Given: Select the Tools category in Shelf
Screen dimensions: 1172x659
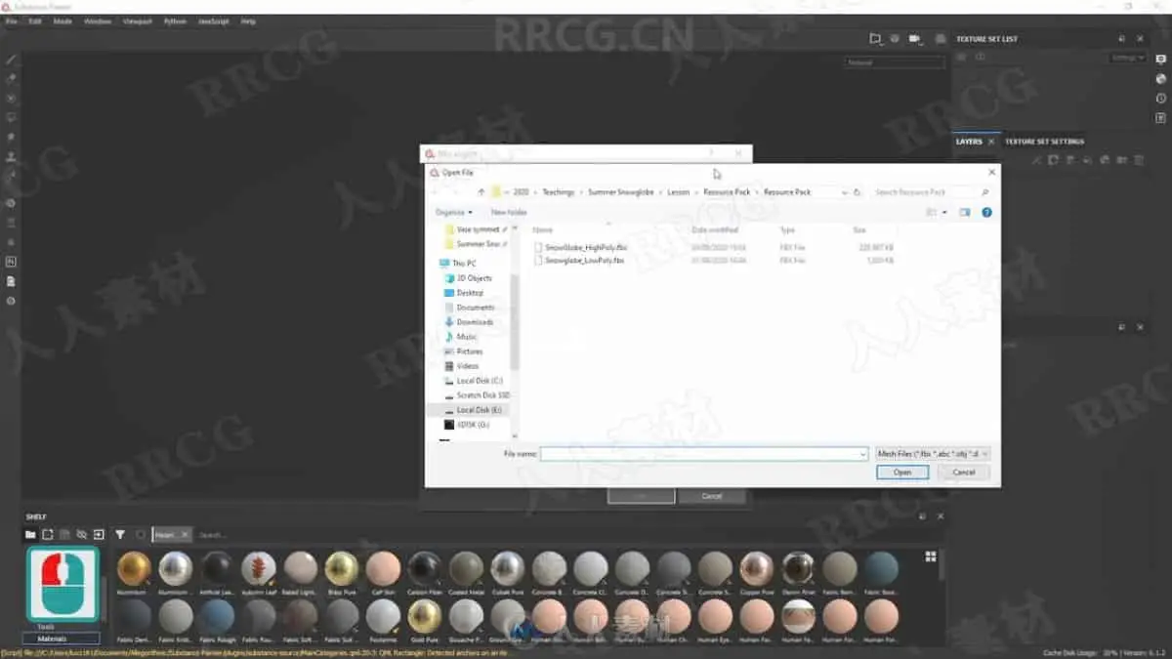Looking at the screenshot, I should click(46, 627).
